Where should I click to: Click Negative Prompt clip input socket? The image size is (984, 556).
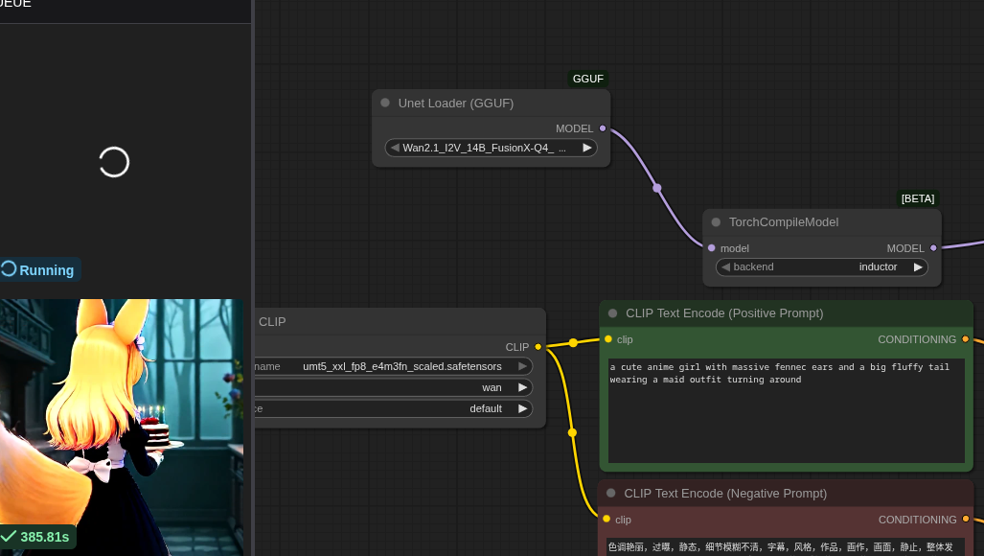coord(606,519)
